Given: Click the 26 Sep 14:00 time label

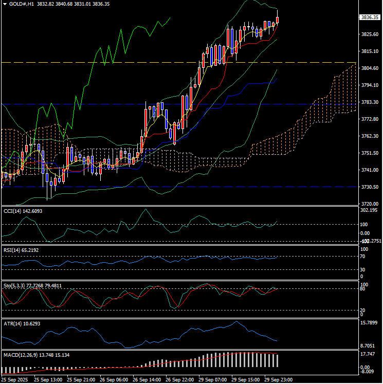Looking at the screenshot, I should [147, 379].
